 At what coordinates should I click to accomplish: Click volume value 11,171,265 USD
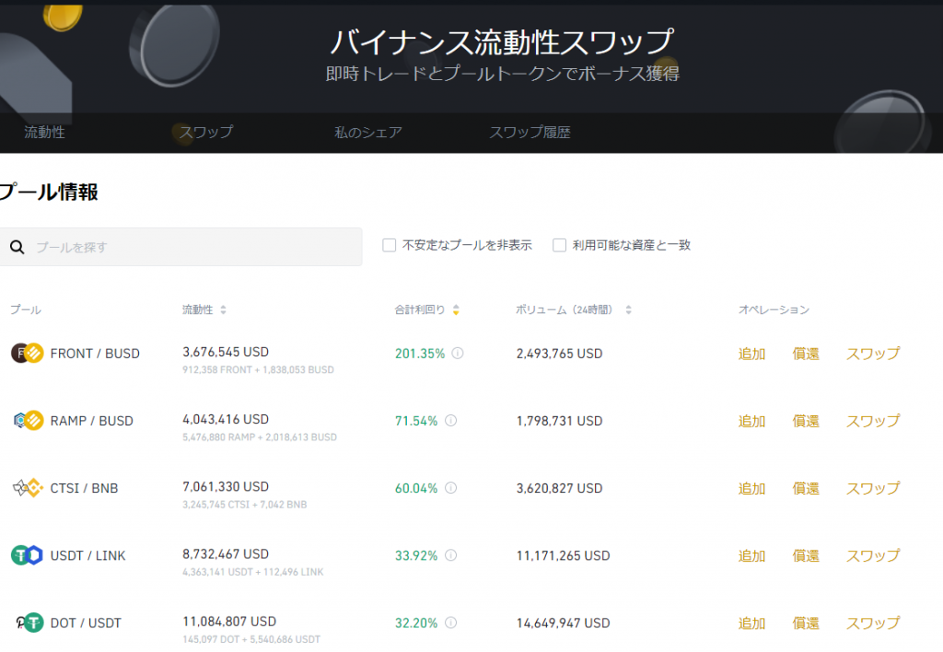(x=563, y=555)
